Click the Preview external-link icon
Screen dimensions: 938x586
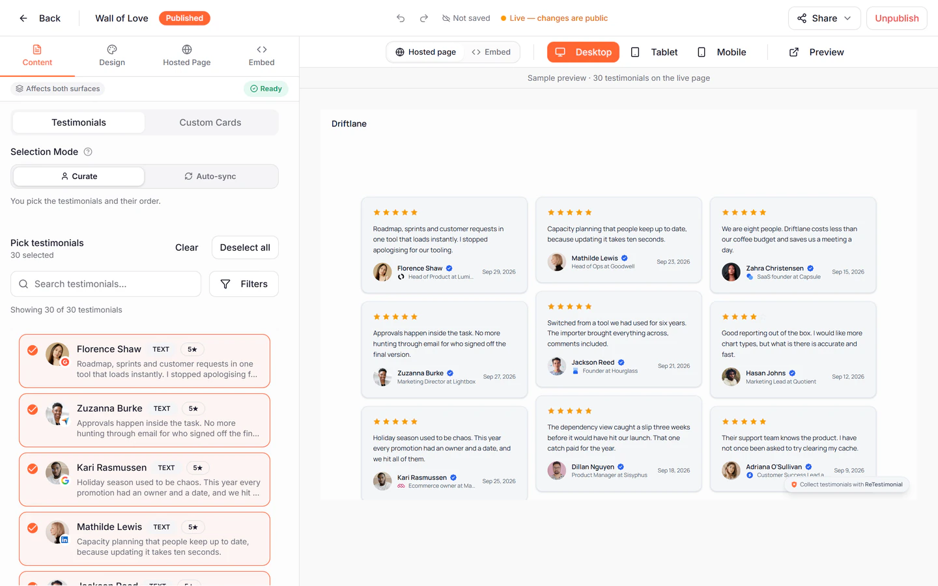(x=794, y=52)
